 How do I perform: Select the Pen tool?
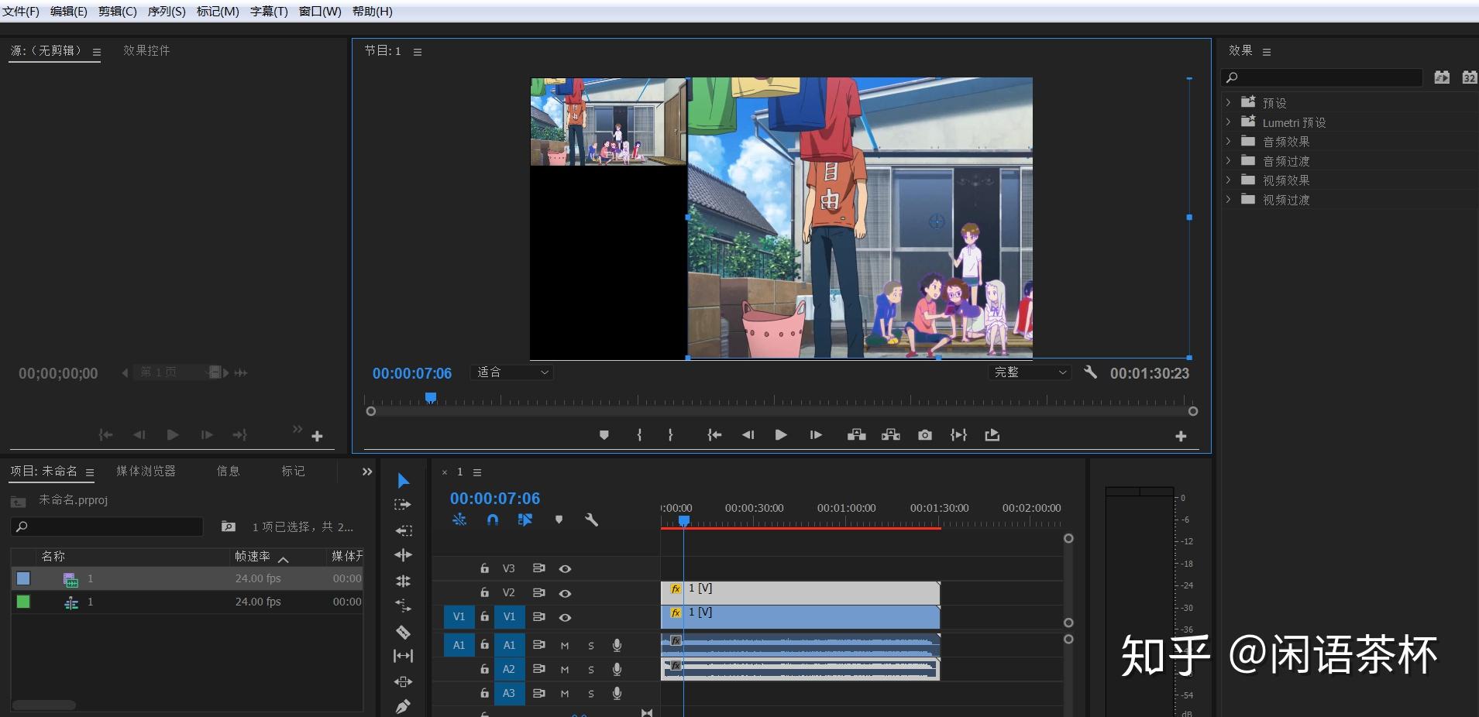click(403, 706)
